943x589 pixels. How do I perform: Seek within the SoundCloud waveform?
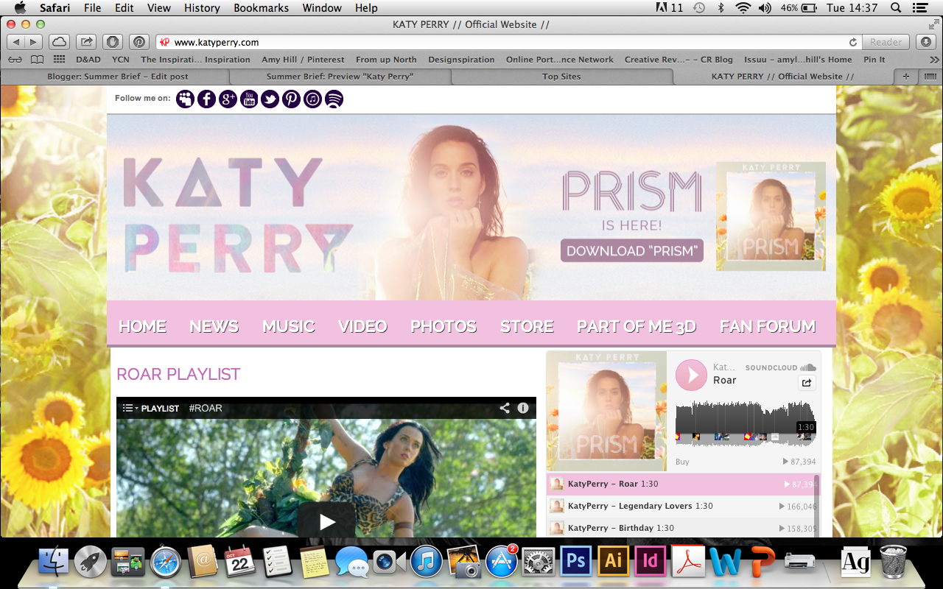pyautogui.click(x=746, y=423)
